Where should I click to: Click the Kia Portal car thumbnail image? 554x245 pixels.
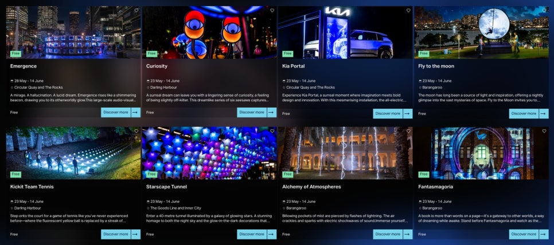tap(345, 32)
